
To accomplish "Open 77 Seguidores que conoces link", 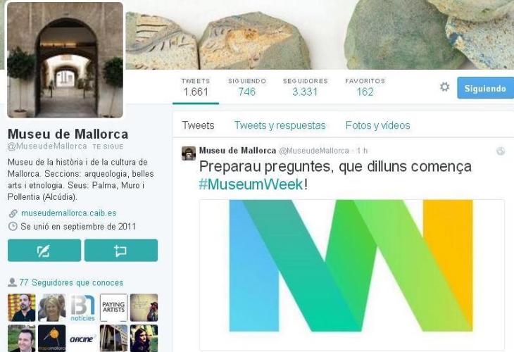I will (x=71, y=282).
